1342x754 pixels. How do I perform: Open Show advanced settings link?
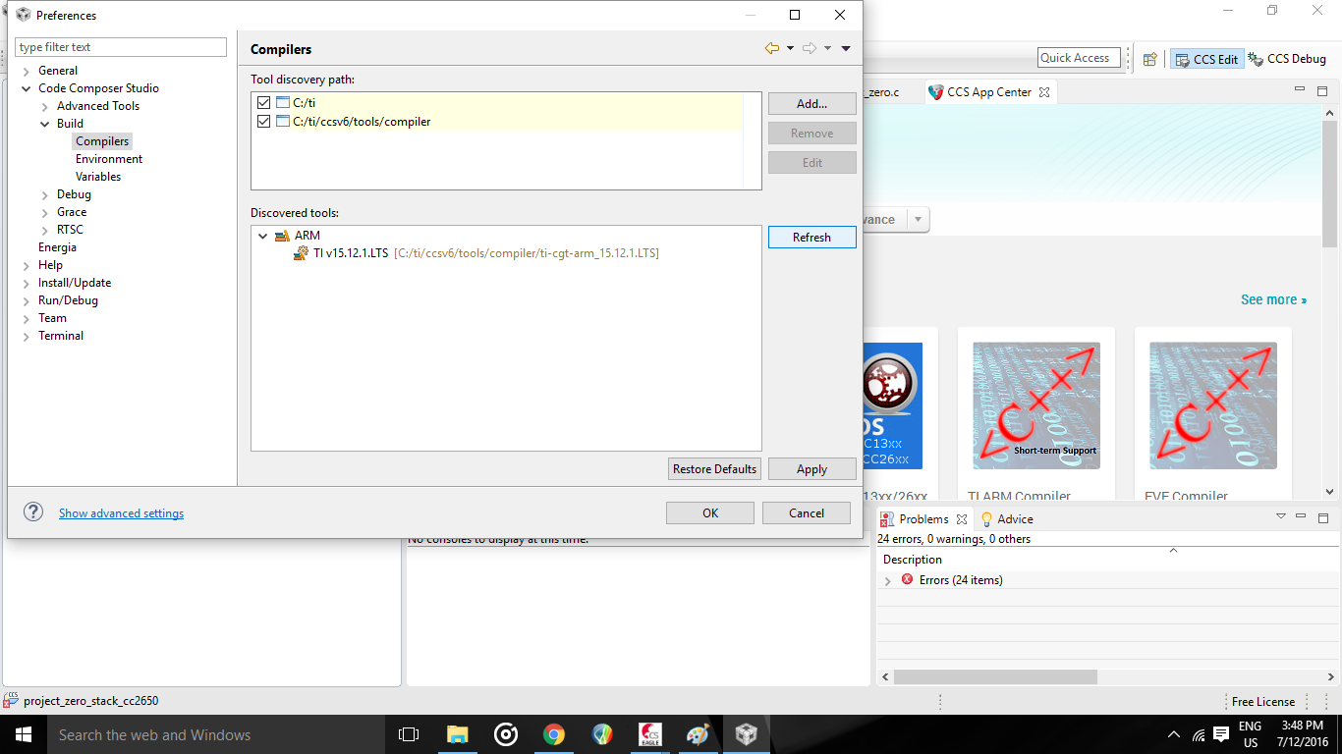point(121,513)
